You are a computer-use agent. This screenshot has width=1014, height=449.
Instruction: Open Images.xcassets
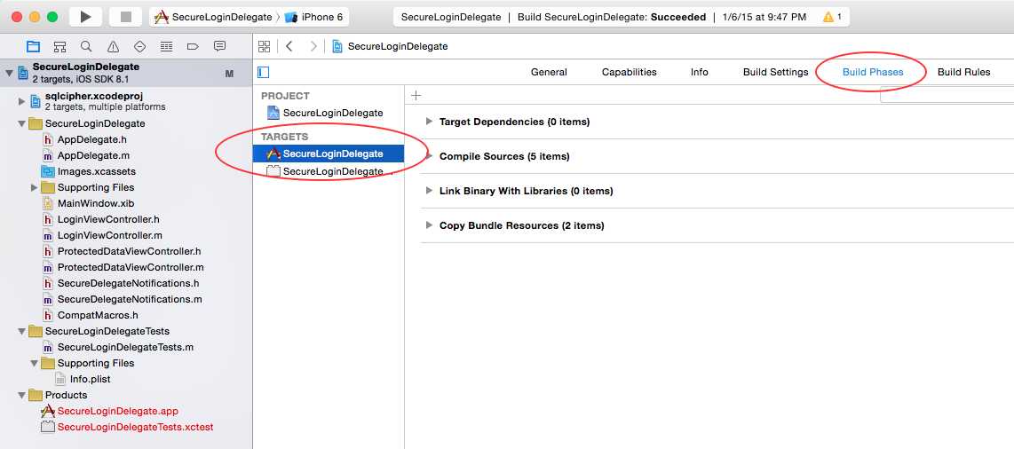[x=97, y=172]
